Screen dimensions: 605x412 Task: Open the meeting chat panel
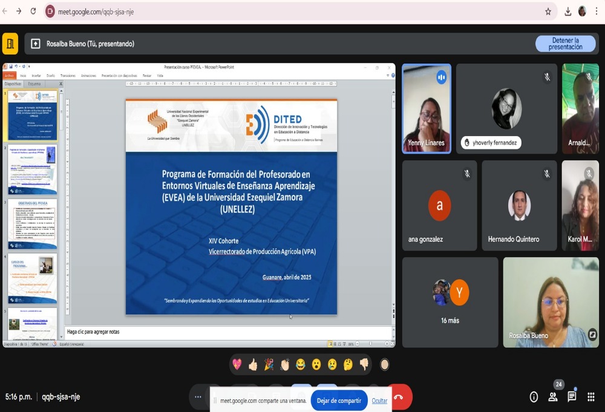(572, 397)
